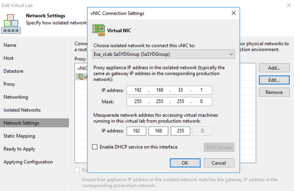Click the Network Settings lab icon
The width and height of the screenshot is (294, 191).
coord(11,24)
